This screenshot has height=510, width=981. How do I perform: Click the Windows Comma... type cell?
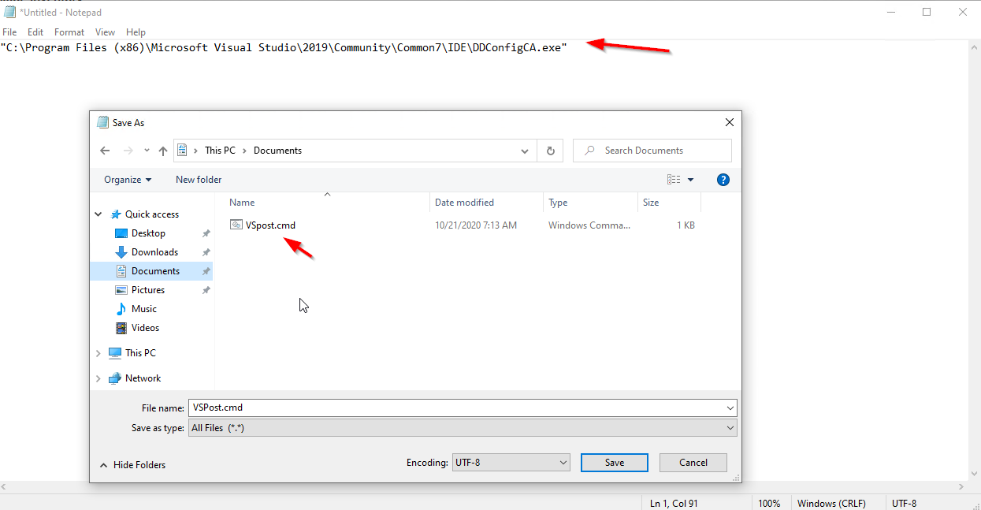click(589, 225)
